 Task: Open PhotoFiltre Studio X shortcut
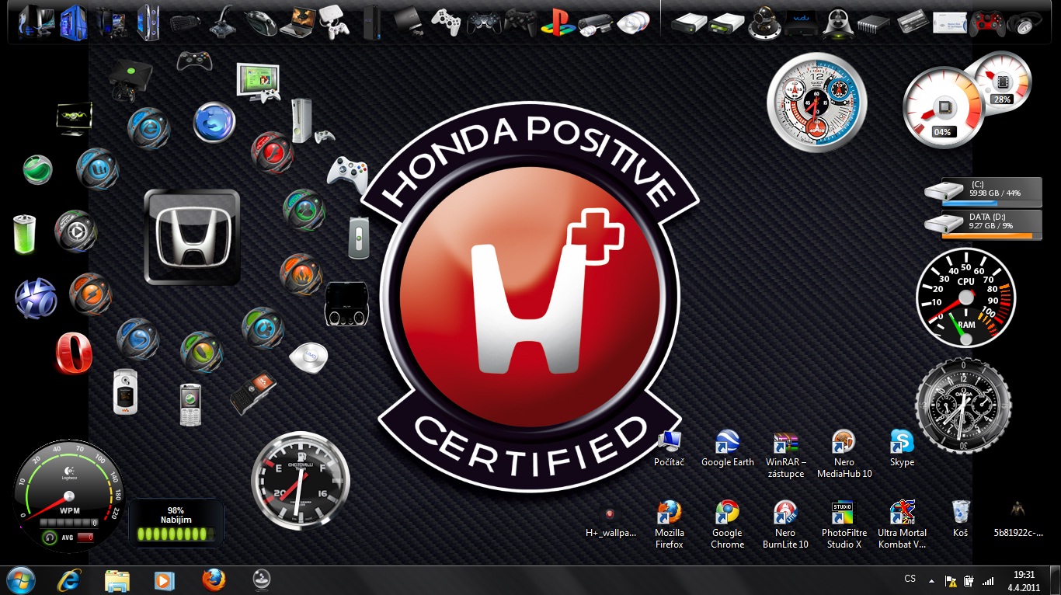pos(844,513)
